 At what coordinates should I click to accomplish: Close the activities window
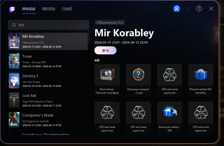[x=211, y=9]
